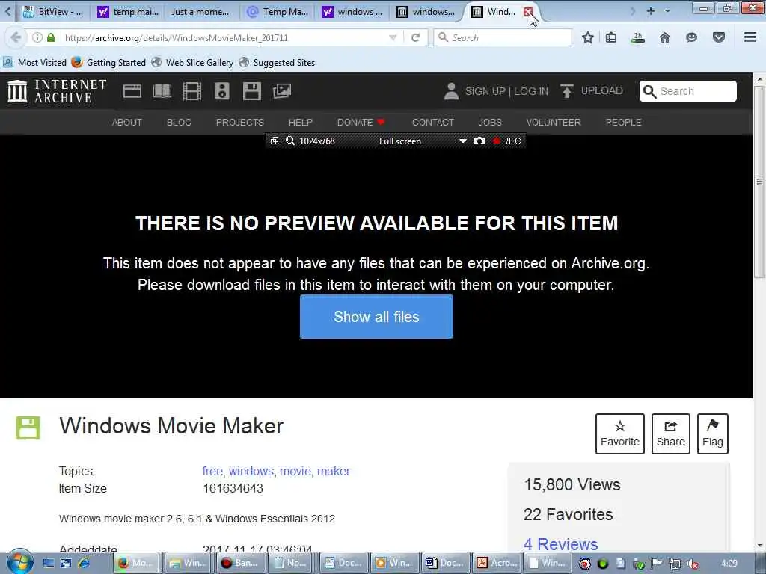Screen dimensions: 766x574
Task: Open a new tab with the plus button
Action: click(x=651, y=10)
